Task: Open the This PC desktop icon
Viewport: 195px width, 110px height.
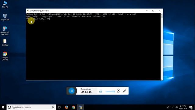Action: pyautogui.click(x=5, y=4)
